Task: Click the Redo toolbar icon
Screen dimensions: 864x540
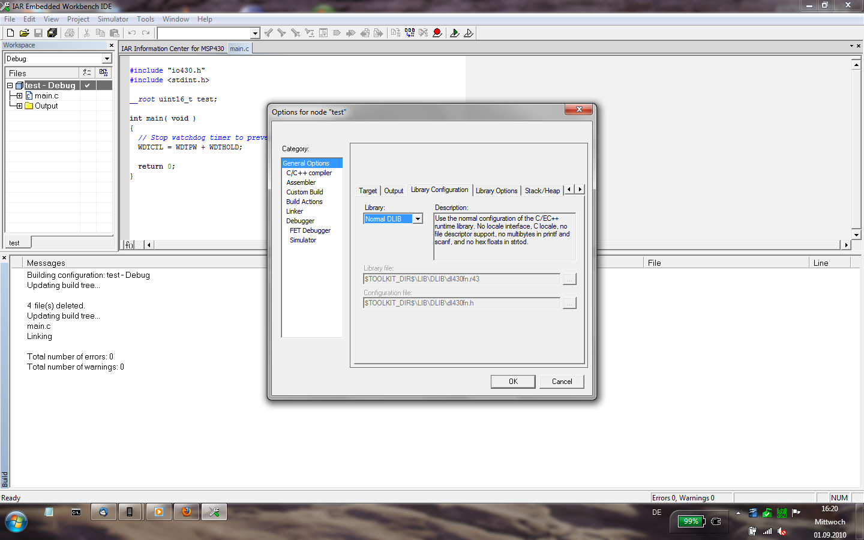Action: click(x=146, y=33)
